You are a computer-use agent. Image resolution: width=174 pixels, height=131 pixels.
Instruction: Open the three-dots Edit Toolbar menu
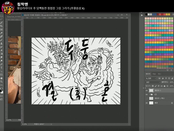point(2,85)
